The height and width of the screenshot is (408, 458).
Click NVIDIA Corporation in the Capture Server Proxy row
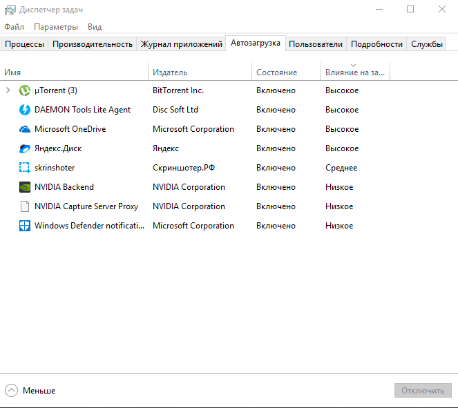[x=189, y=206]
